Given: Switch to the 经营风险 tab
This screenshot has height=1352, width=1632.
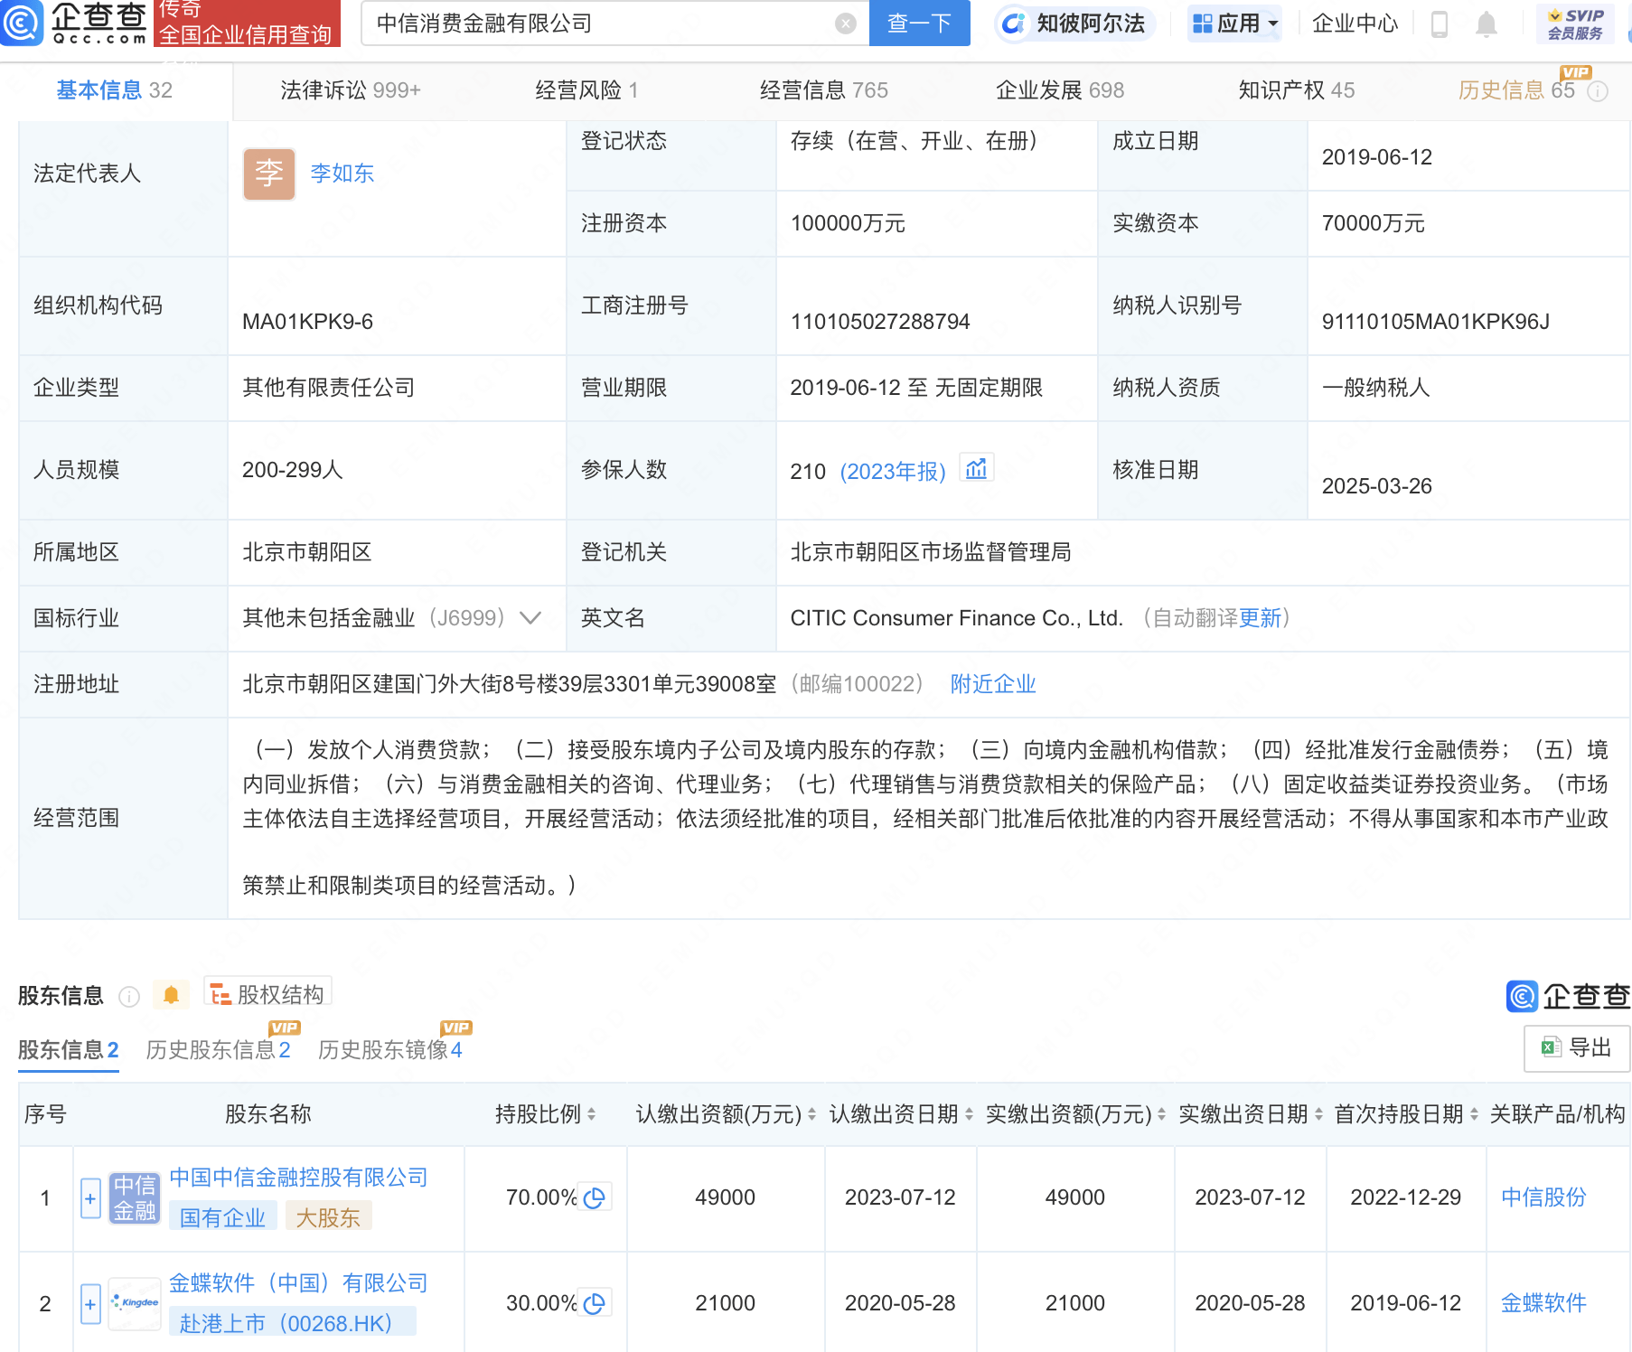Looking at the screenshot, I should (587, 90).
